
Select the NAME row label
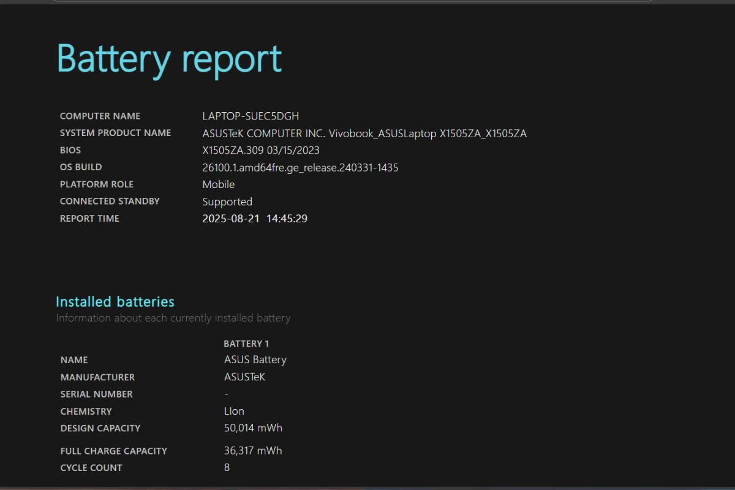tap(74, 360)
